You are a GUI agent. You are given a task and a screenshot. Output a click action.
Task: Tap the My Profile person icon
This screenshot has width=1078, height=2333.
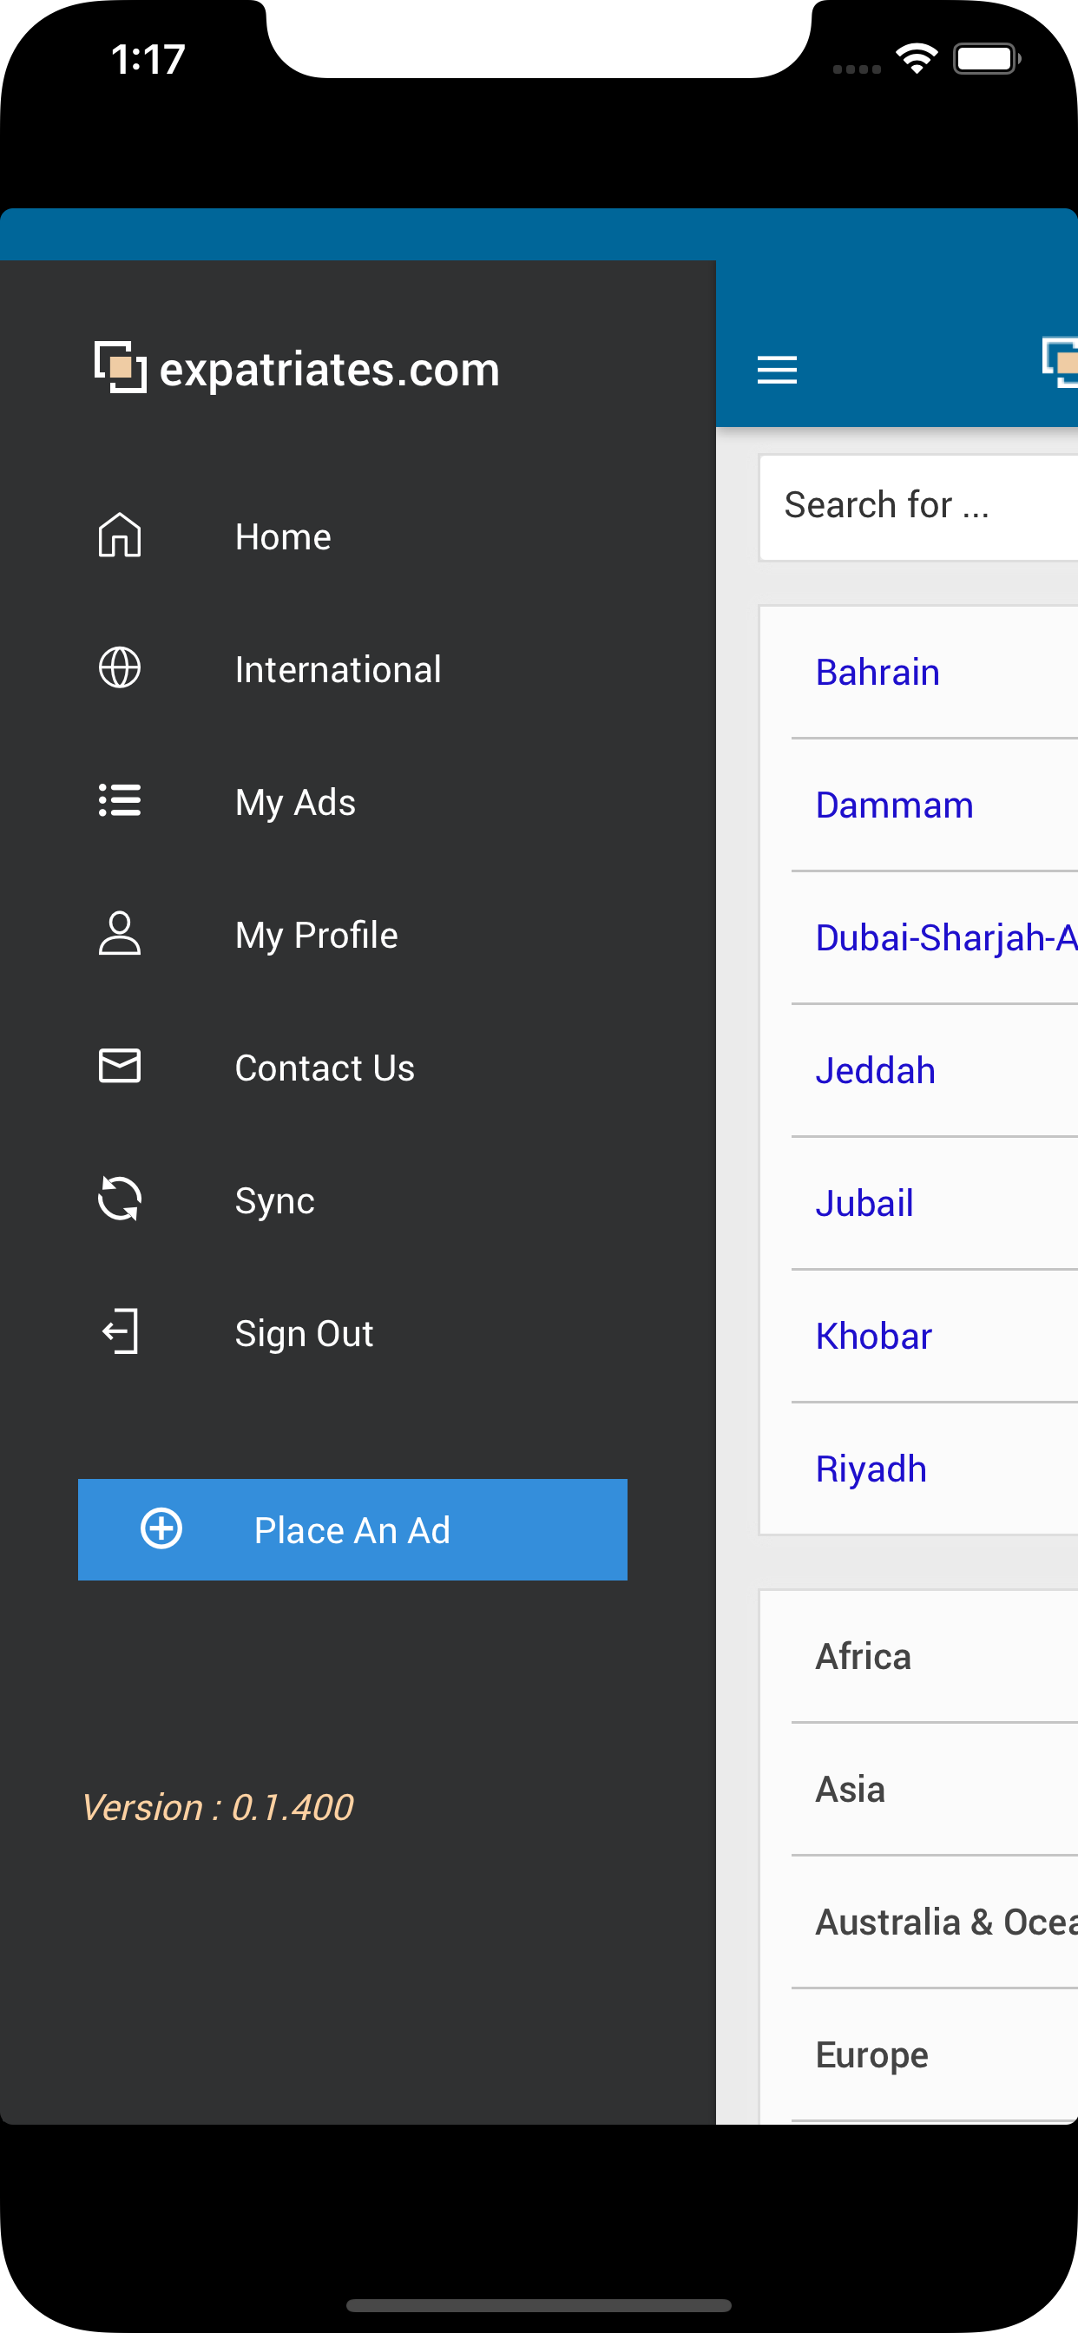[x=120, y=934]
